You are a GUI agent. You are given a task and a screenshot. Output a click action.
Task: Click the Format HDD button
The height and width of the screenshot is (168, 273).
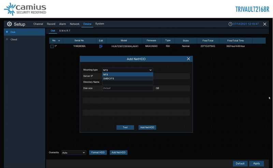coord(98,153)
